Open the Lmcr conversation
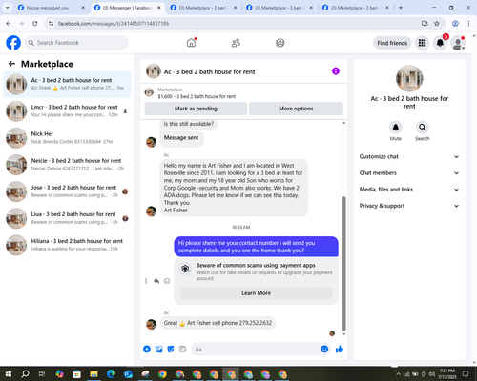 [67, 111]
